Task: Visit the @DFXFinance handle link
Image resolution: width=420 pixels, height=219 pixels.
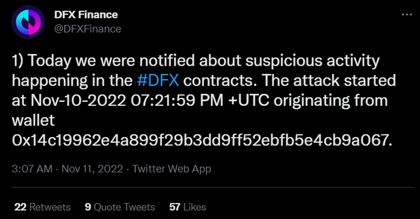Action: coord(87,29)
